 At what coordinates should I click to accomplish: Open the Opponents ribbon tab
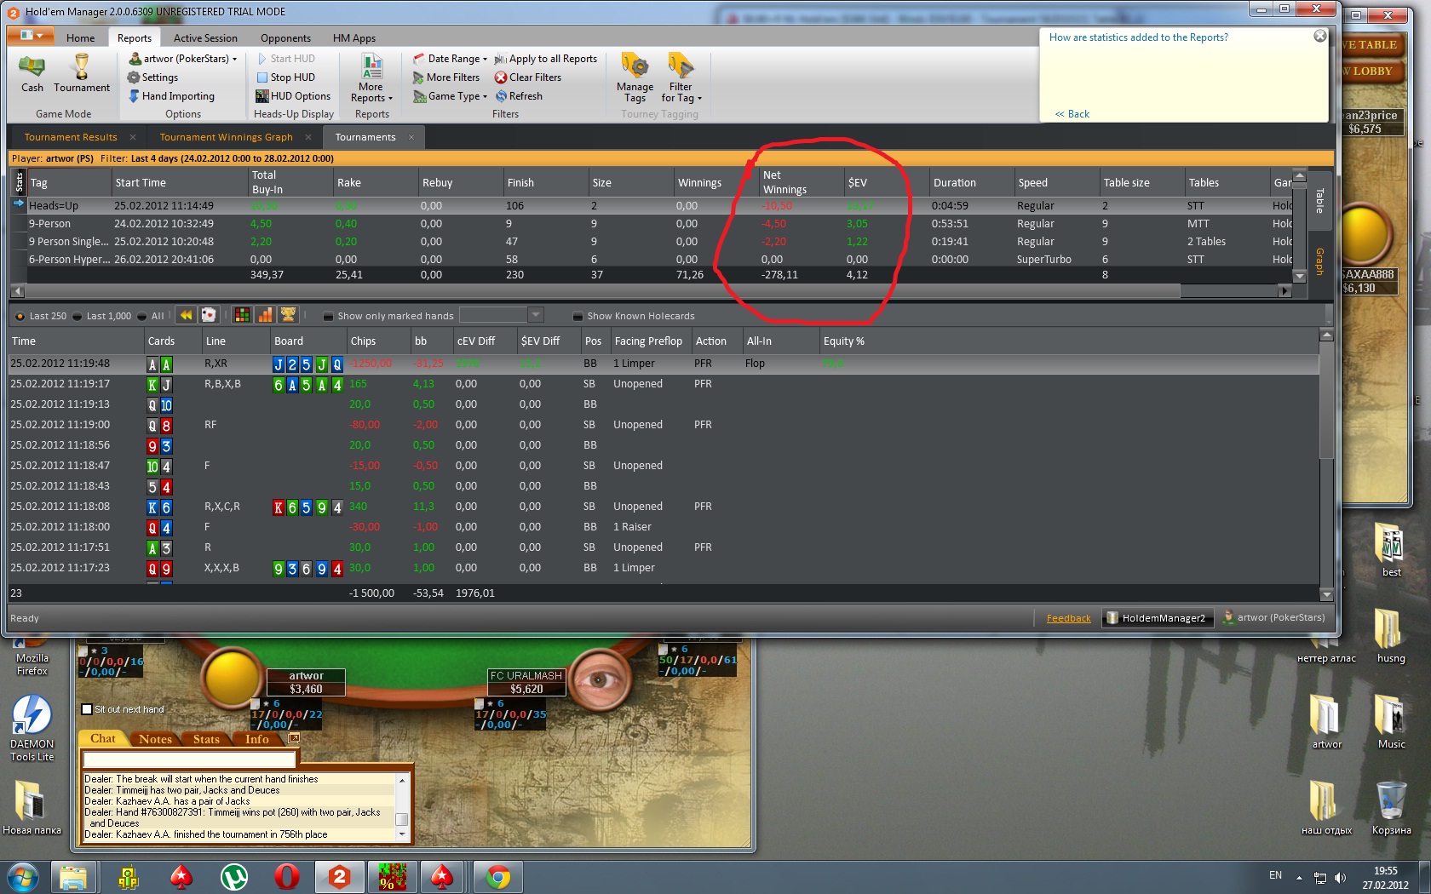coord(285,38)
